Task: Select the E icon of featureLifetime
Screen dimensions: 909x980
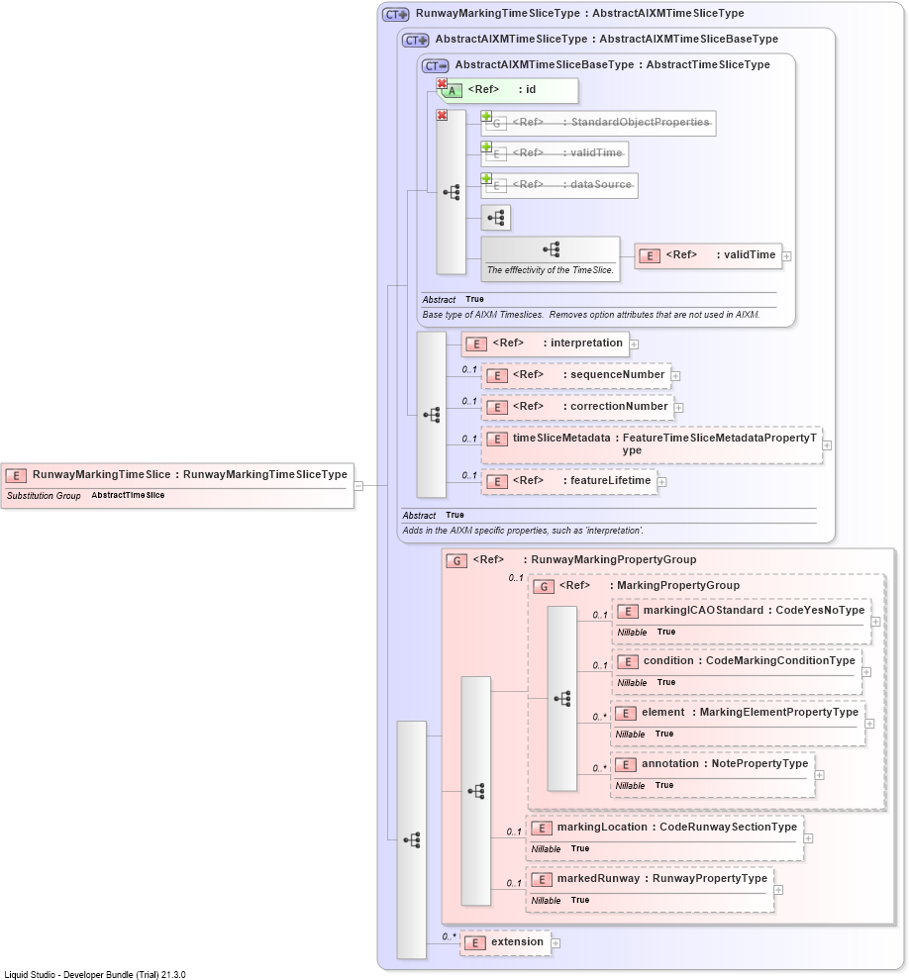Action: pyautogui.click(x=496, y=482)
